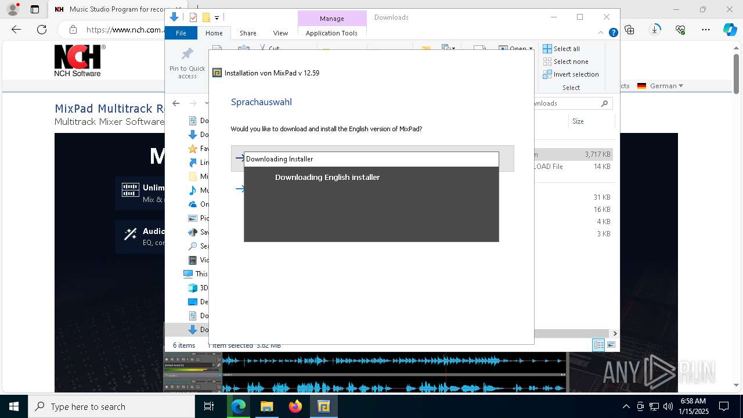Screen dimensions: 743x418
Task: Go back in File Explorer navigation
Action: pos(176,103)
